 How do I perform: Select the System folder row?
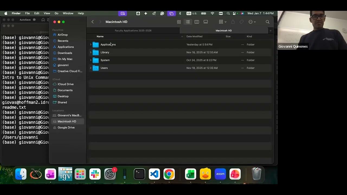click(x=180, y=60)
